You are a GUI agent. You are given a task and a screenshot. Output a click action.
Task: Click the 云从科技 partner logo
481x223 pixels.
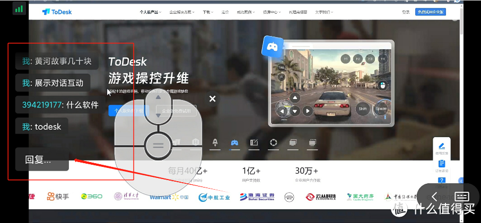[320, 197]
